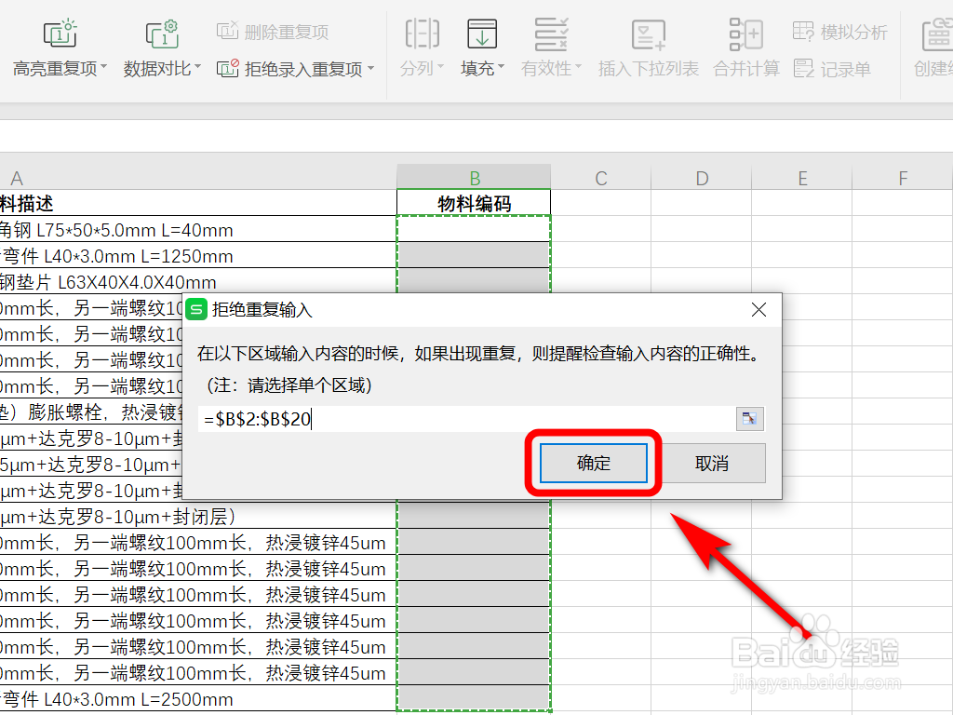953x715 pixels.
Task: Cancel the dialog via 取消 button
Action: coord(713,463)
